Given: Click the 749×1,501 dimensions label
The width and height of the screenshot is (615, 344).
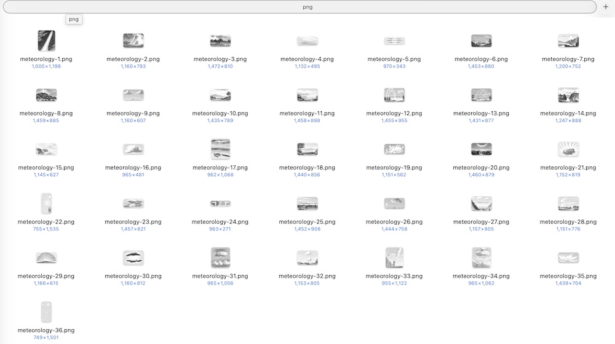Looking at the screenshot, I should click(46, 338).
